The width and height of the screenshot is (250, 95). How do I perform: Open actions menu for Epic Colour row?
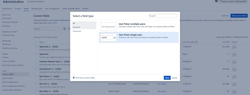coord(234,77)
